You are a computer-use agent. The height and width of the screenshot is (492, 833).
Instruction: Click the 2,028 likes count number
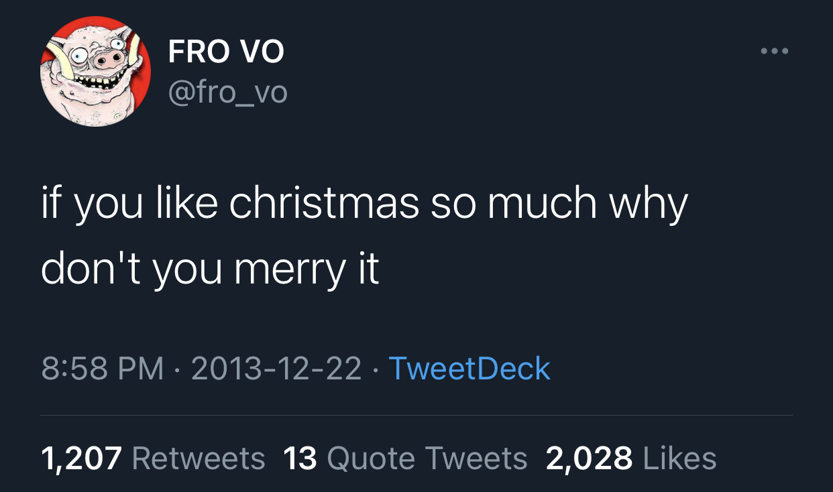pyautogui.click(x=589, y=458)
